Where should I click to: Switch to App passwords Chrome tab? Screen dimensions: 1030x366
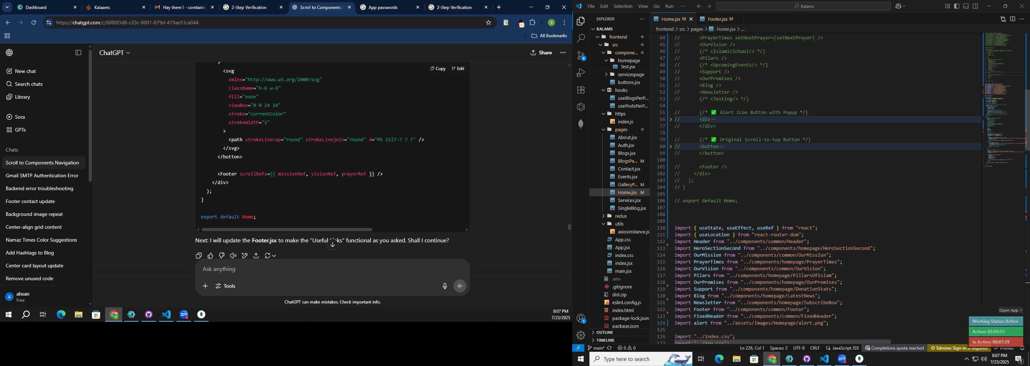389,7
